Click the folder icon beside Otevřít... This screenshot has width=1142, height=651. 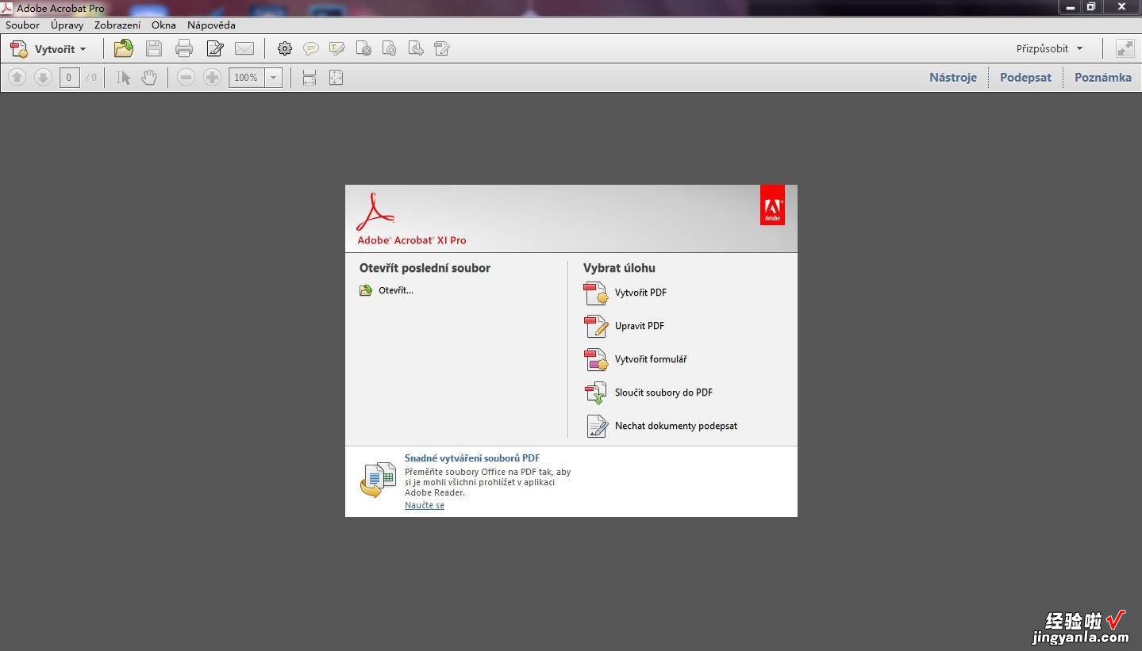click(366, 290)
